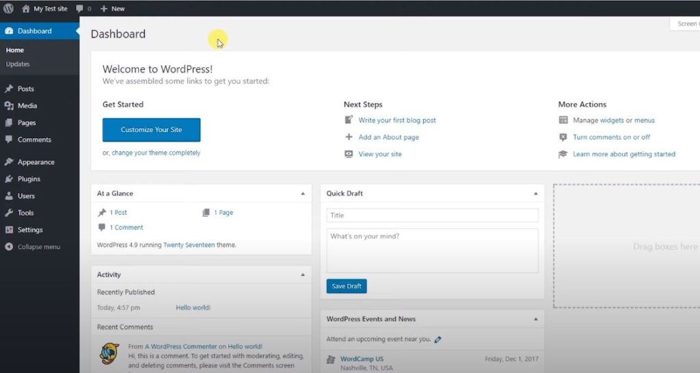Open the WordPress logo menu
This screenshot has width=700, height=373.
pyautogui.click(x=8, y=8)
